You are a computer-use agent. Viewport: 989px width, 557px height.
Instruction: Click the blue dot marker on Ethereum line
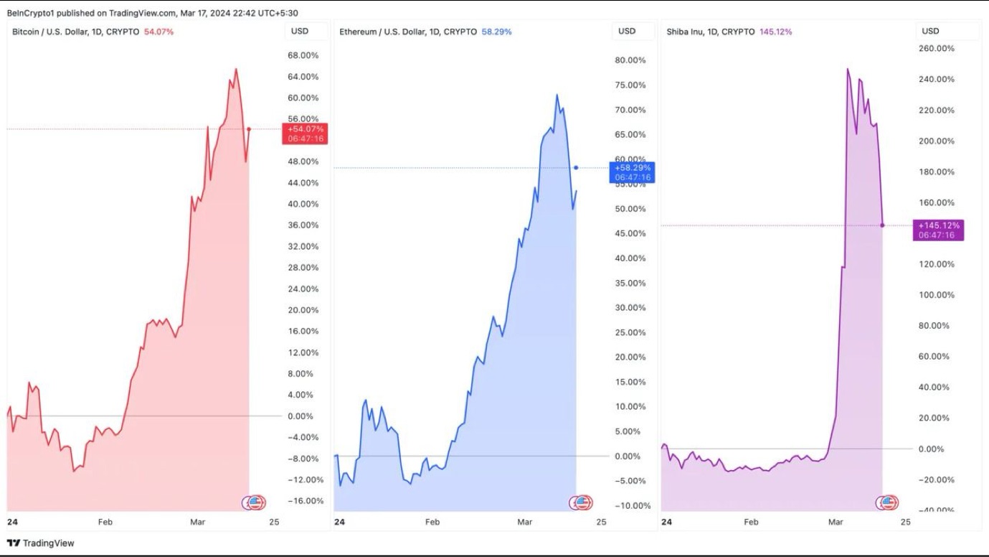pyautogui.click(x=576, y=168)
